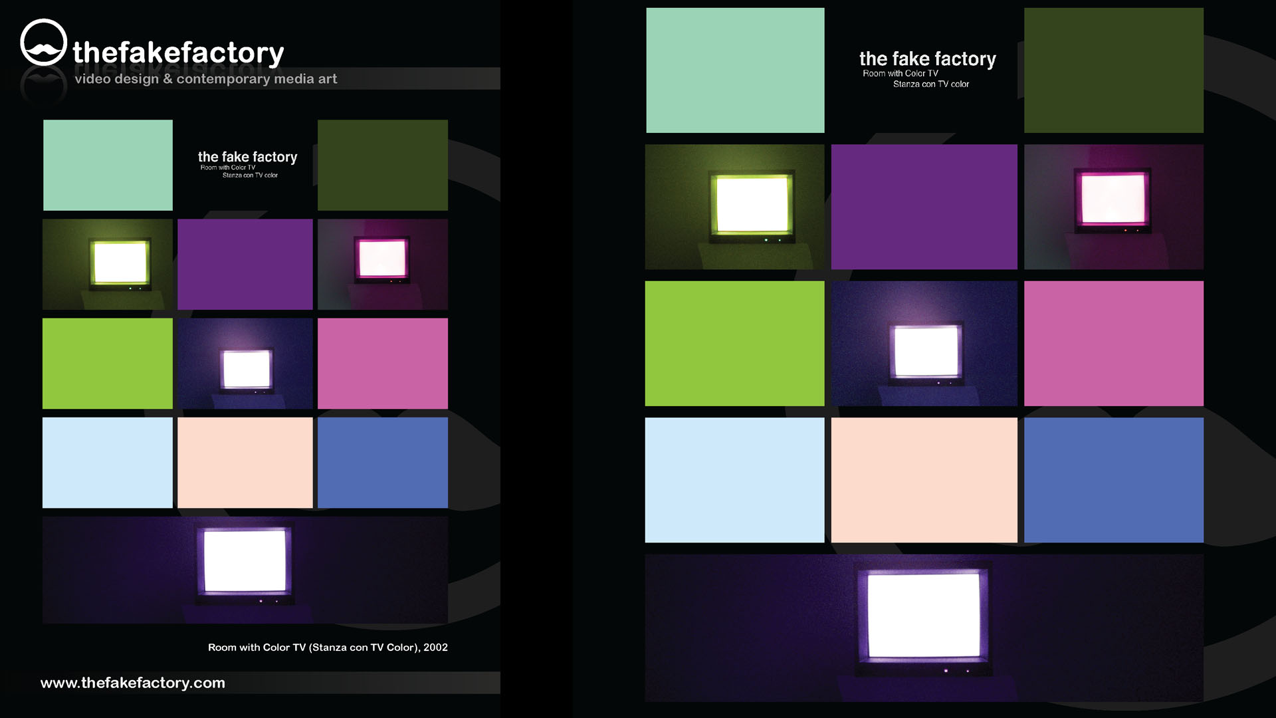Click the large mint green swatch
1276x718 pixels.
[735, 70]
